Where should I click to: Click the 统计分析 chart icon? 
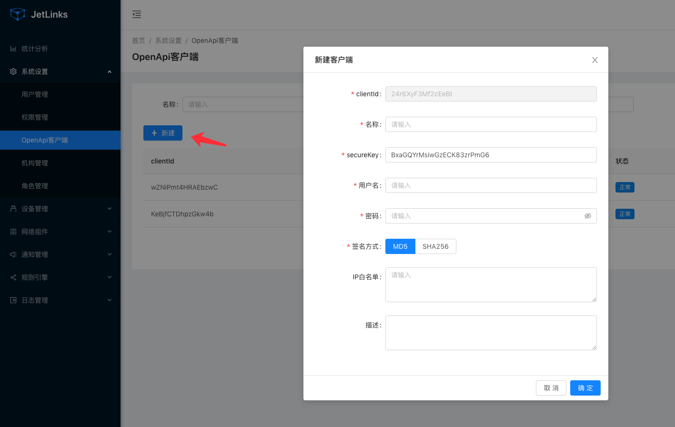tap(13, 49)
